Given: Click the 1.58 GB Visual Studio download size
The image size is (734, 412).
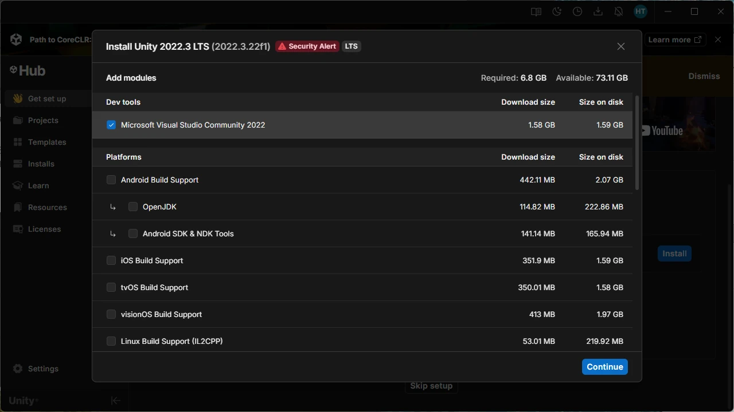Looking at the screenshot, I should pyautogui.click(x=542, y=125).
